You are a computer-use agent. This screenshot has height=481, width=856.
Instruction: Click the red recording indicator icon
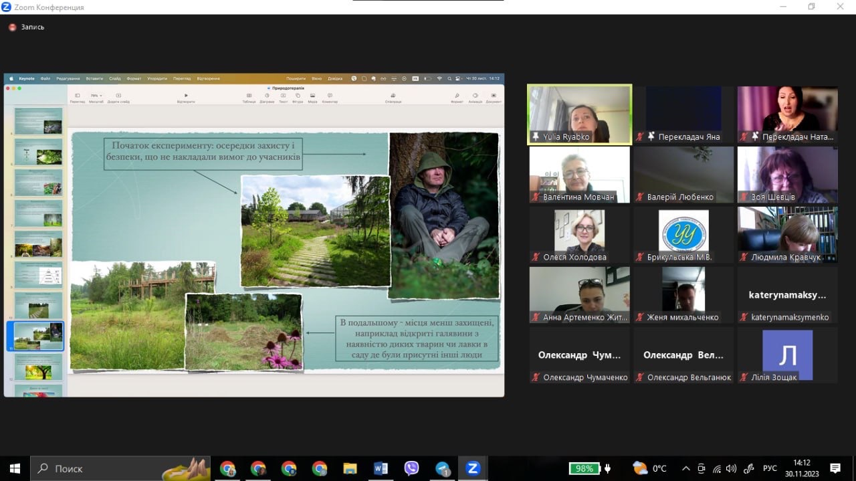pyautogui.click(x=12, y=27)
